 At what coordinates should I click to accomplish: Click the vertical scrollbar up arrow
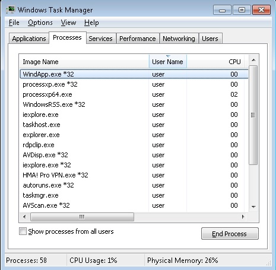(253, 60)
